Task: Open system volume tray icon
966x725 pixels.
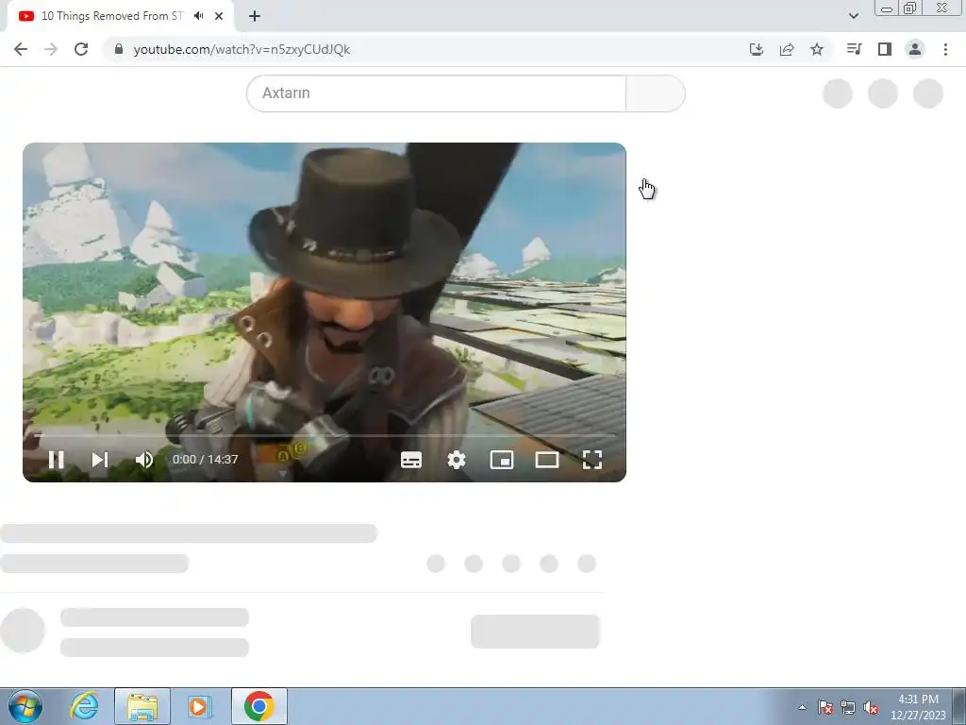Action: [871, 708]
